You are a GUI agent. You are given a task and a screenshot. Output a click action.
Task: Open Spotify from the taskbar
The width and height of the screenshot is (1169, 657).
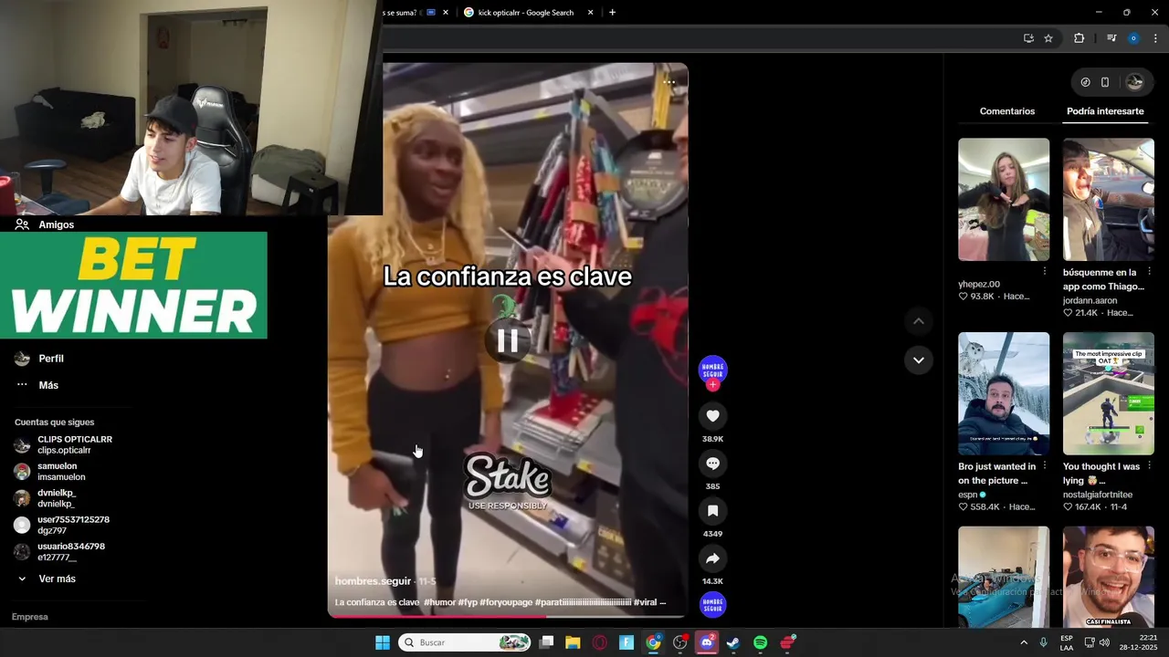pos(761,642)
